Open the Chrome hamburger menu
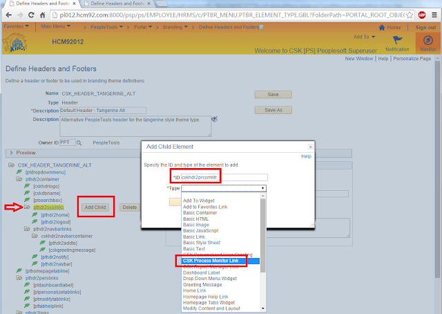Viewport: 442px width, 314px height. coord(434,15)
